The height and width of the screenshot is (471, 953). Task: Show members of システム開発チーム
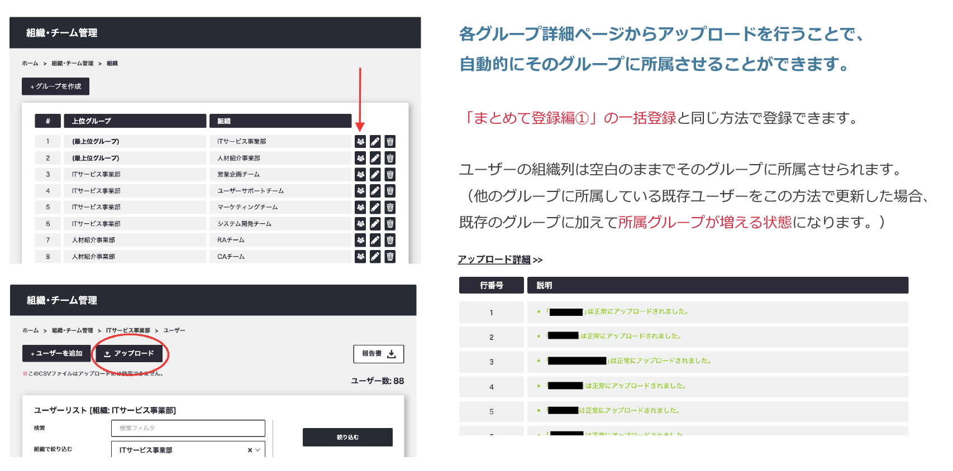pyautogui.click(x=360, y=224)
